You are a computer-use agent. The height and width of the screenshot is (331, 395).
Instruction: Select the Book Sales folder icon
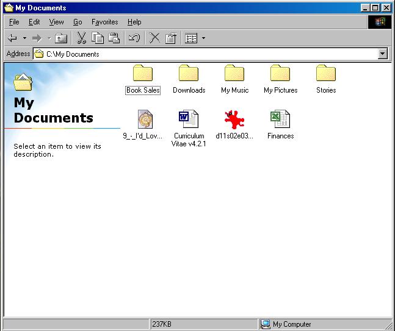(x=143, y=73)
